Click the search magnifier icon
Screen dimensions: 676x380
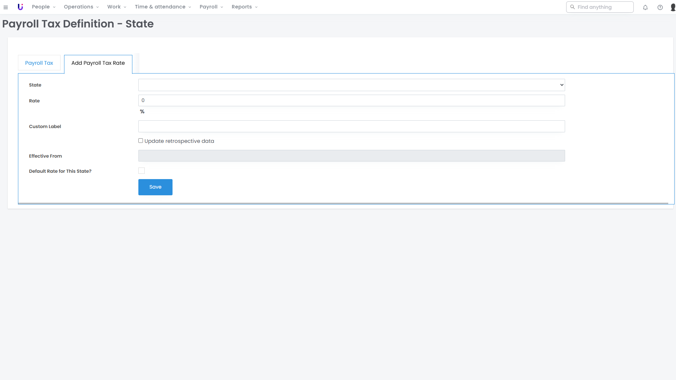572,7
